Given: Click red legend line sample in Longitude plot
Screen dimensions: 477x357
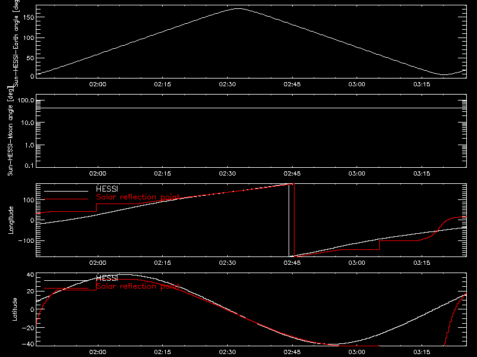Looking at the screenshot, I should click(x=66, y=199).
